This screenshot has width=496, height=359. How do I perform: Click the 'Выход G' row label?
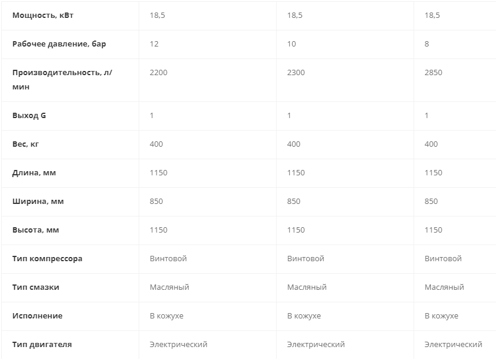(29, 116)
